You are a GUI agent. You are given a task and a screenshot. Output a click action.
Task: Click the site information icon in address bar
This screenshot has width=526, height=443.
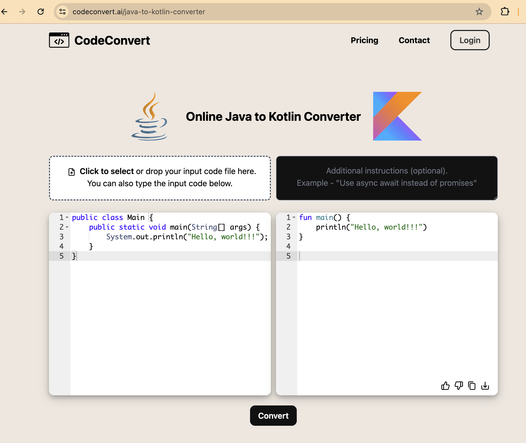[62, 12]
